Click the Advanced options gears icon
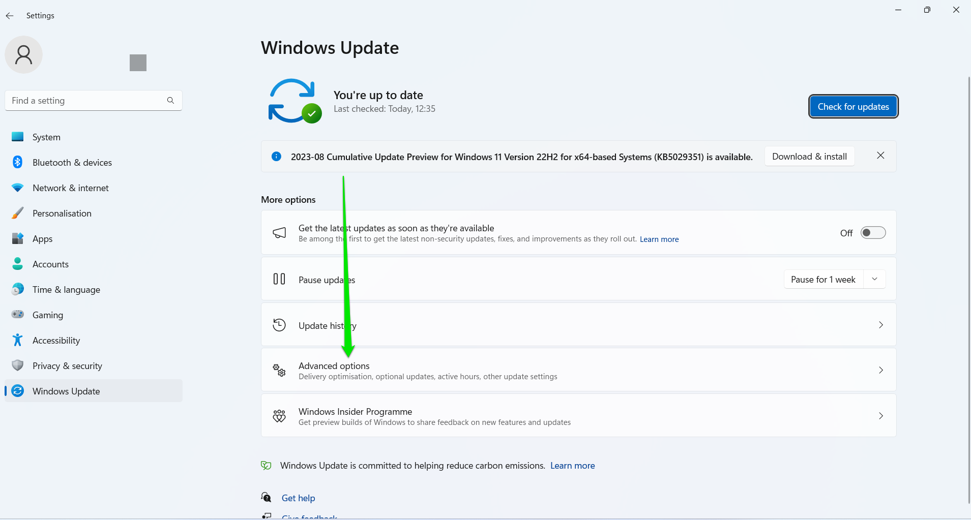Image resolution: width=971 pixels, height=520 pixels. (x=279, y=370)
